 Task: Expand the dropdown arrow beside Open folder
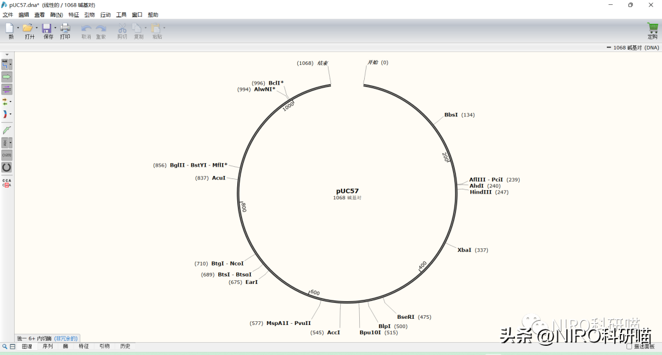click(x=37, y=28)
